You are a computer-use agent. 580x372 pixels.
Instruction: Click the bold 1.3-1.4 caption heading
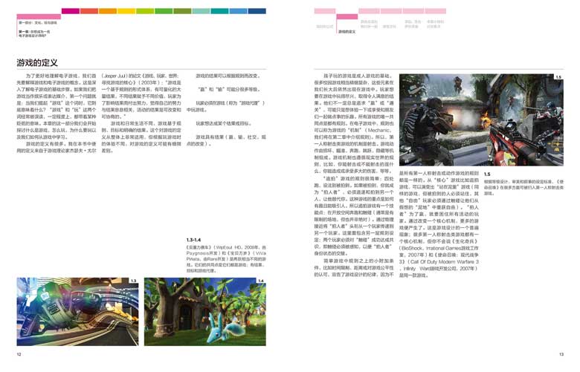point(194,240)
